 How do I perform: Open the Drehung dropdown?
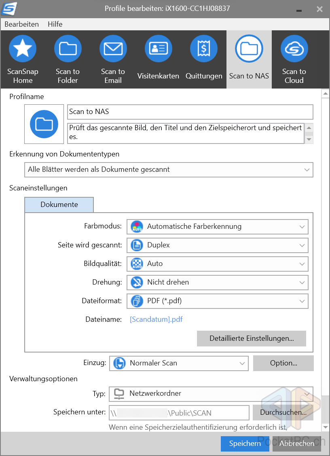tap(218, 283)
